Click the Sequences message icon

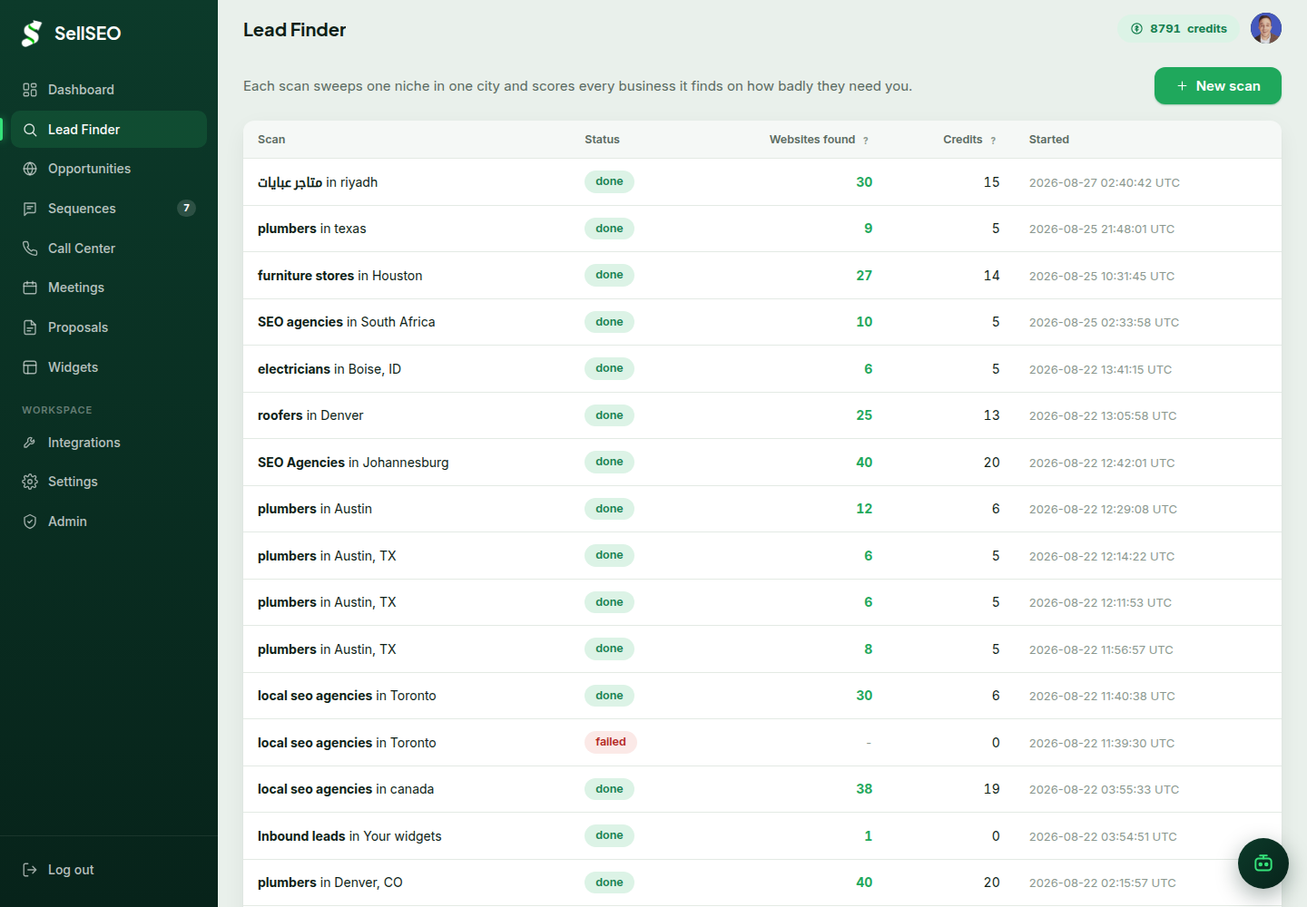pyautogui.click(x=30, y=209)
